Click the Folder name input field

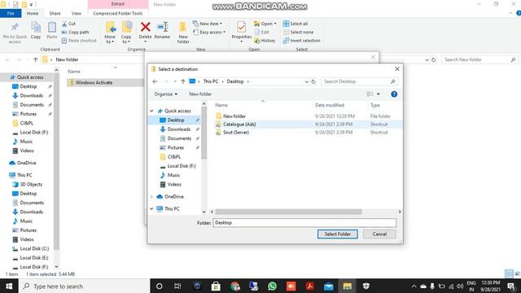304,223
